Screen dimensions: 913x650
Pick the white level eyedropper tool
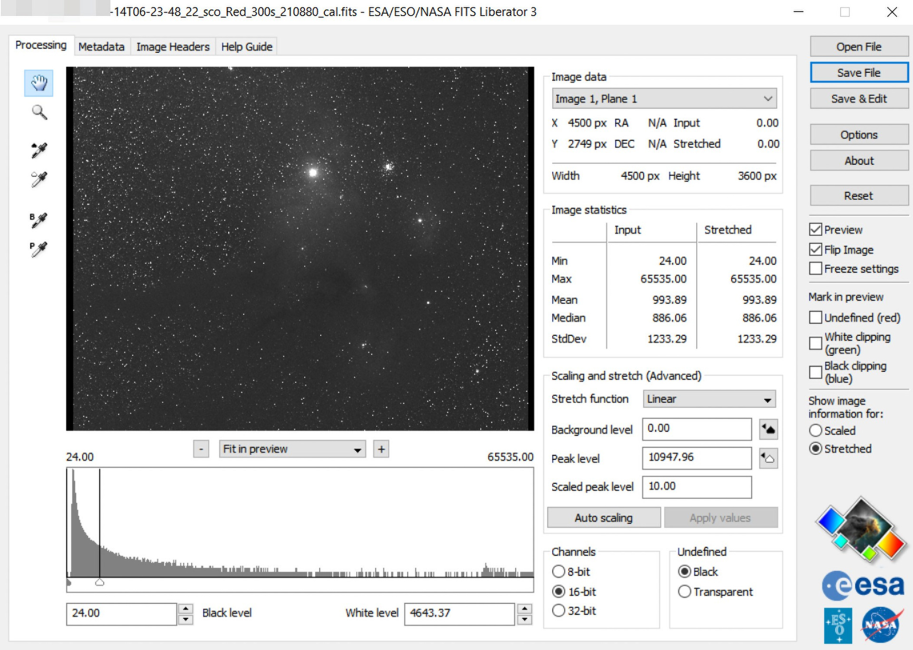39,180
